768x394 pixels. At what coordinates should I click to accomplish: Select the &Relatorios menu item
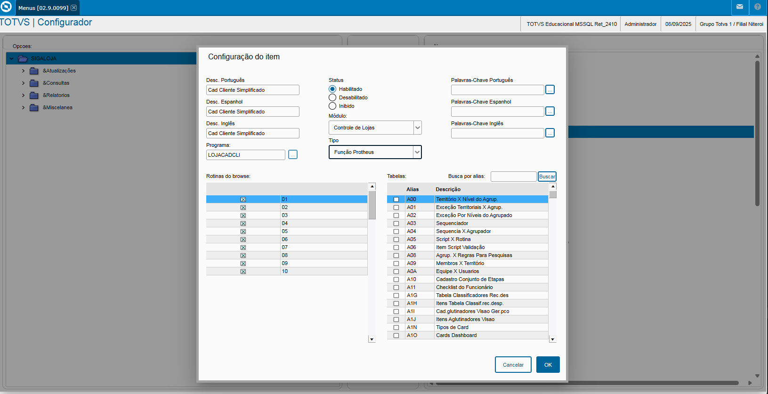[56, 95]
